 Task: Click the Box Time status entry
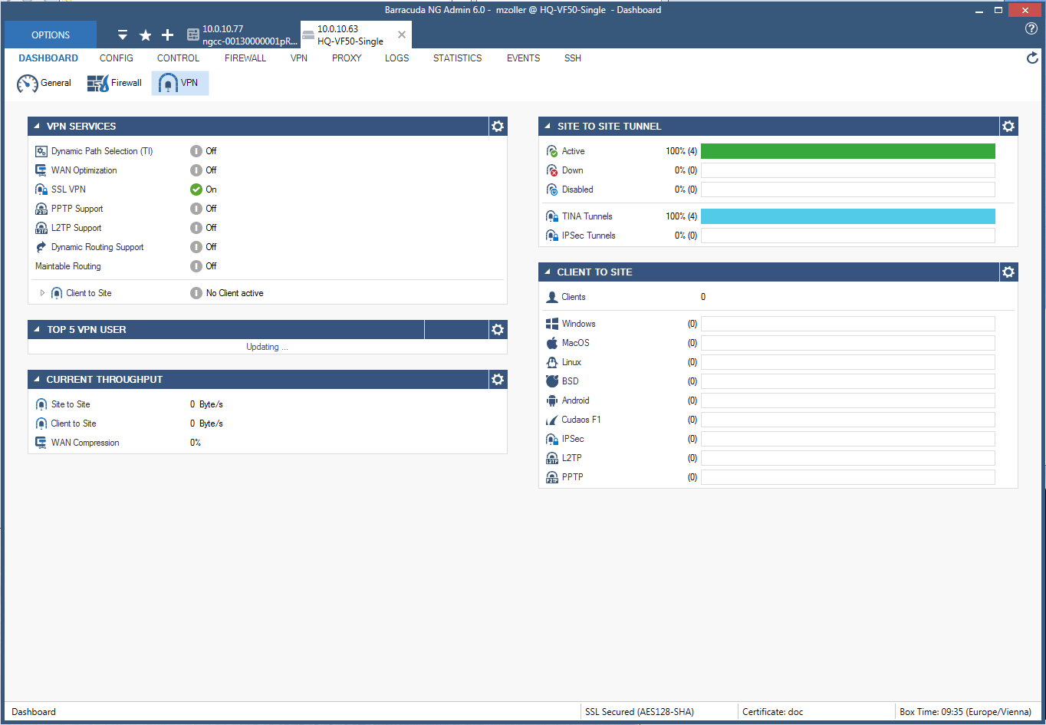tap(965, 712)
